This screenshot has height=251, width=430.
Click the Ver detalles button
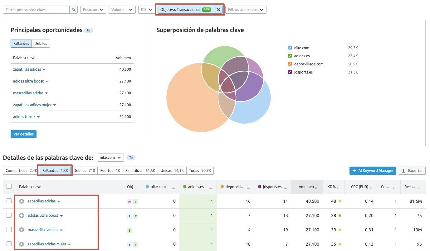point(23,134)
